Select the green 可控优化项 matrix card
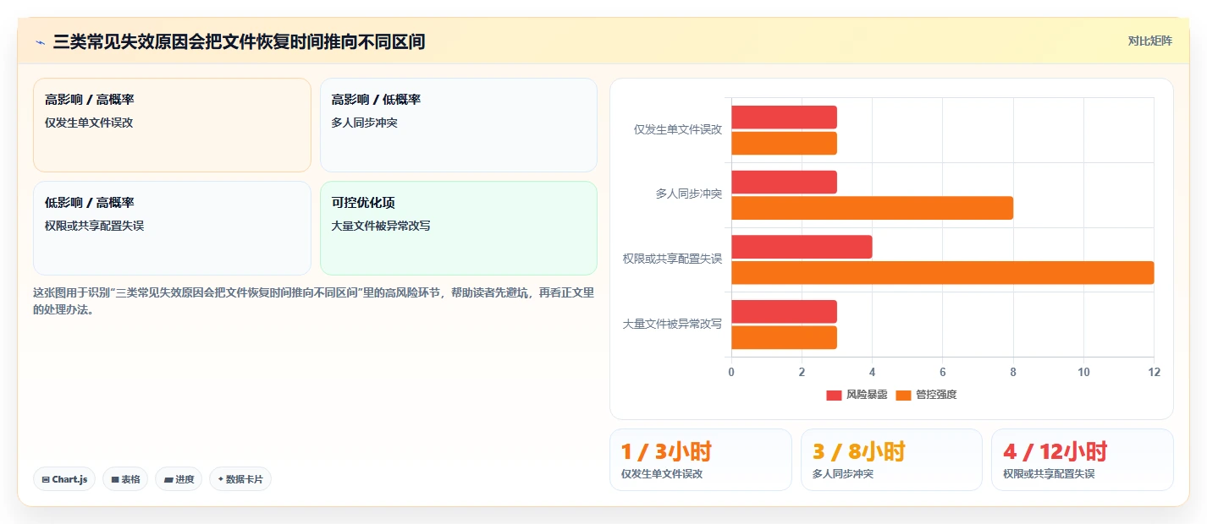The width and height of the screenshot is (1207, 524). click(459, 228)
